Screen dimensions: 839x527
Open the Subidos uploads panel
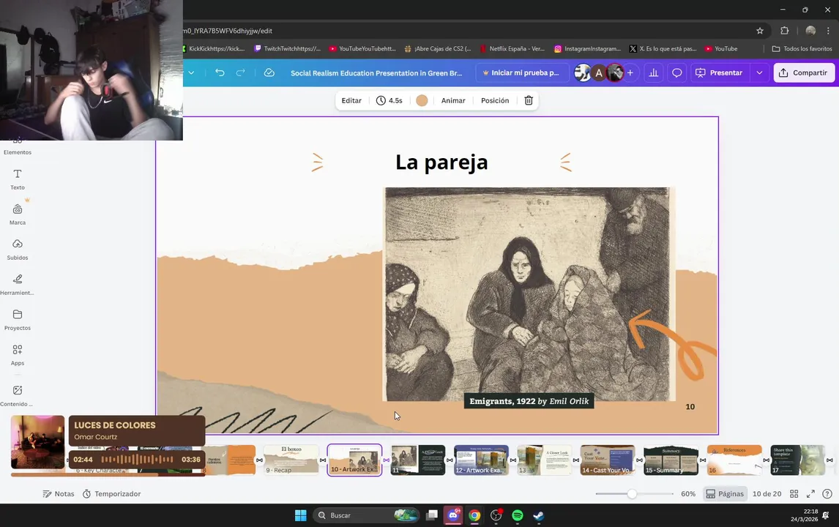[18, 250]
